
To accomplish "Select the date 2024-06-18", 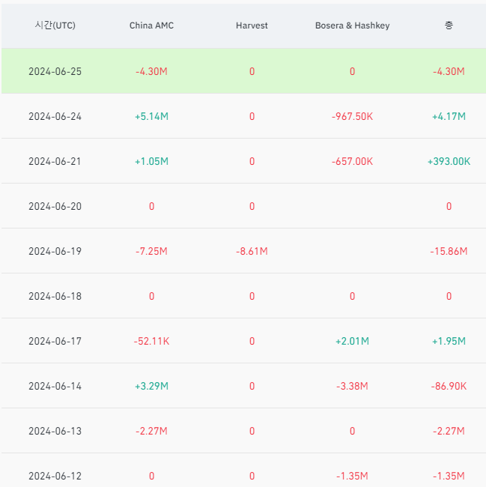I will [55, 296].
